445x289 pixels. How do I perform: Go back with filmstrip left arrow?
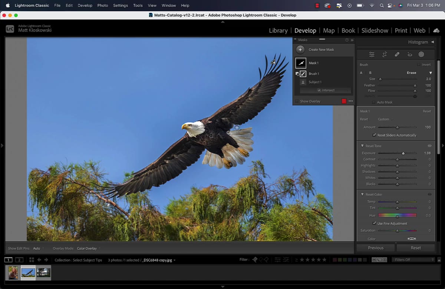click(x=39, y=260)
